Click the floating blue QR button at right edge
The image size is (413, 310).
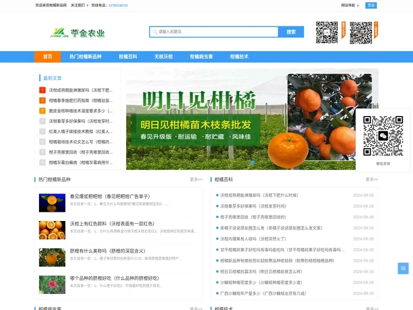[403, 268]
